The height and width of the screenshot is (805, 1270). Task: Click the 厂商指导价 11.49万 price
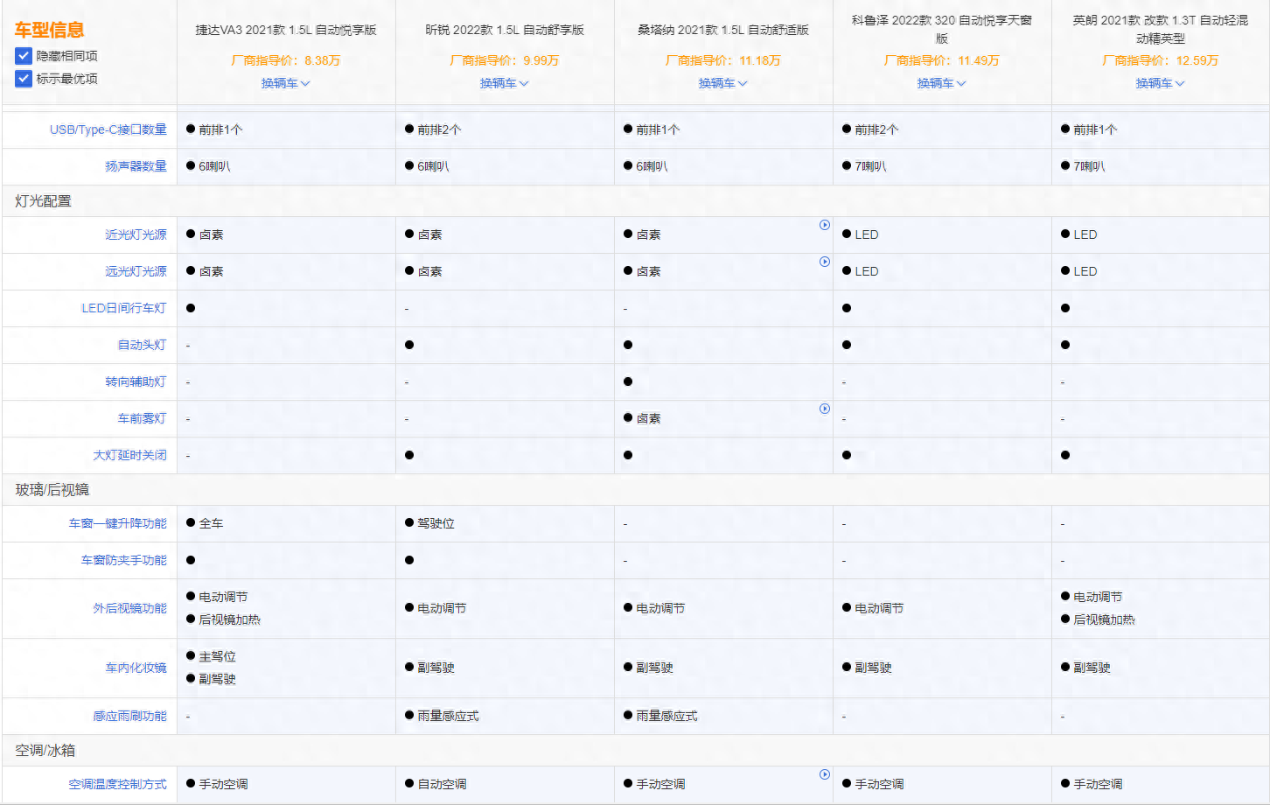(x=942, y=60)
